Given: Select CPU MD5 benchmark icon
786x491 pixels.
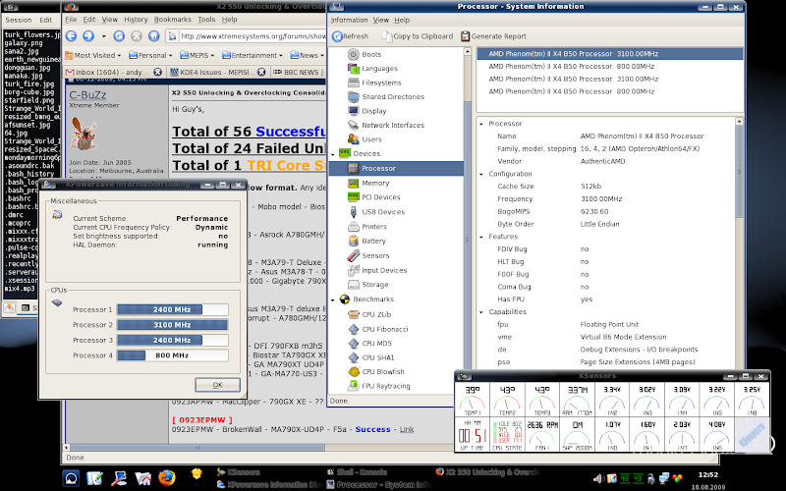Looking at the screenshot, I should 354,343.
